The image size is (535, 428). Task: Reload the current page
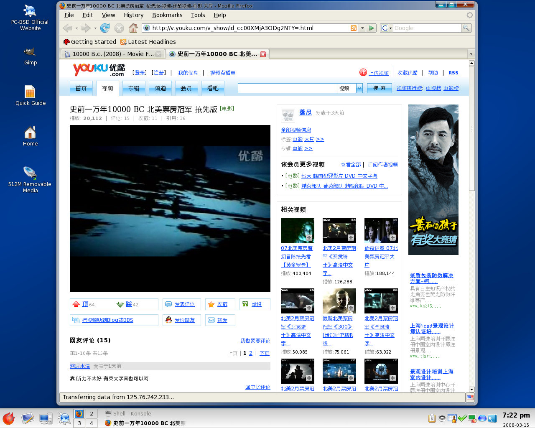(x=105, y=28)
